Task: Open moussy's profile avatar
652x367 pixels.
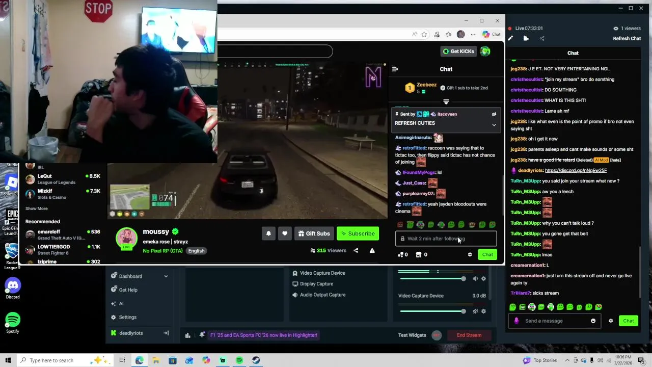Action: point(126,238)
